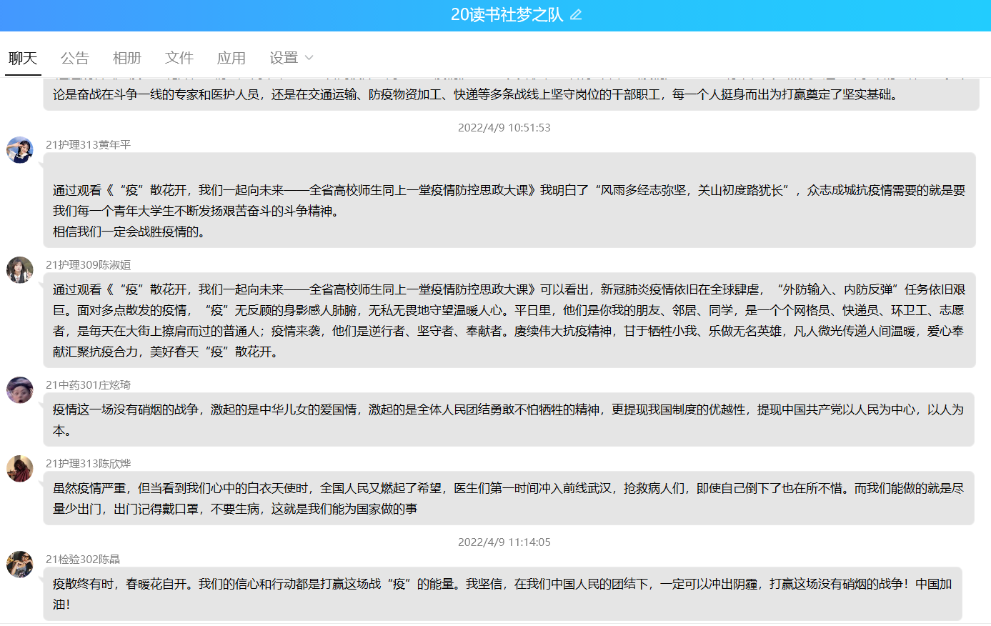Click the group title 20读书社梦之队
Viewport: 991px width, 626px height.
[507, 15]
